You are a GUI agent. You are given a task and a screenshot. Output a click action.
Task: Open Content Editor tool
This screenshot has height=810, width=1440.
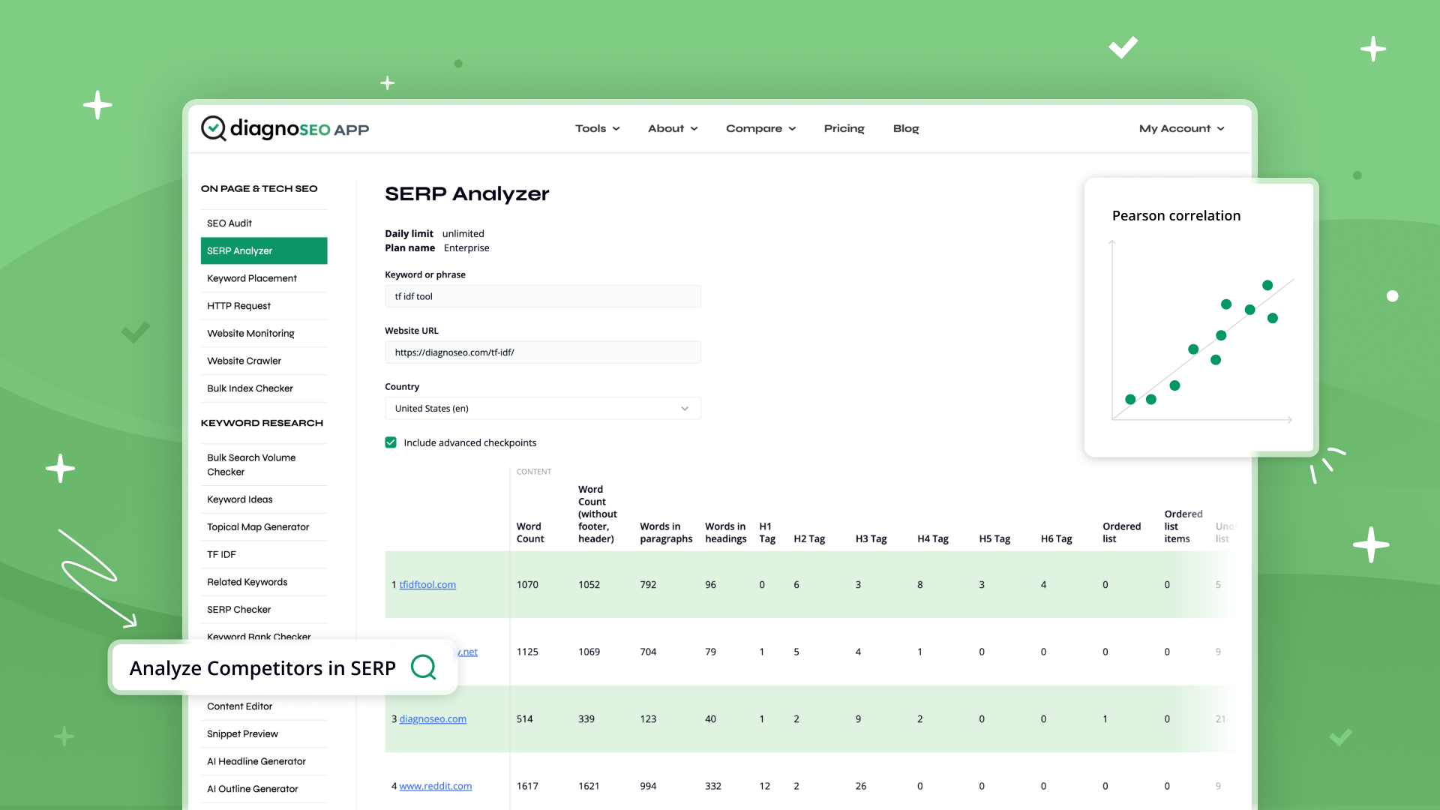click(x=264, y=706)
